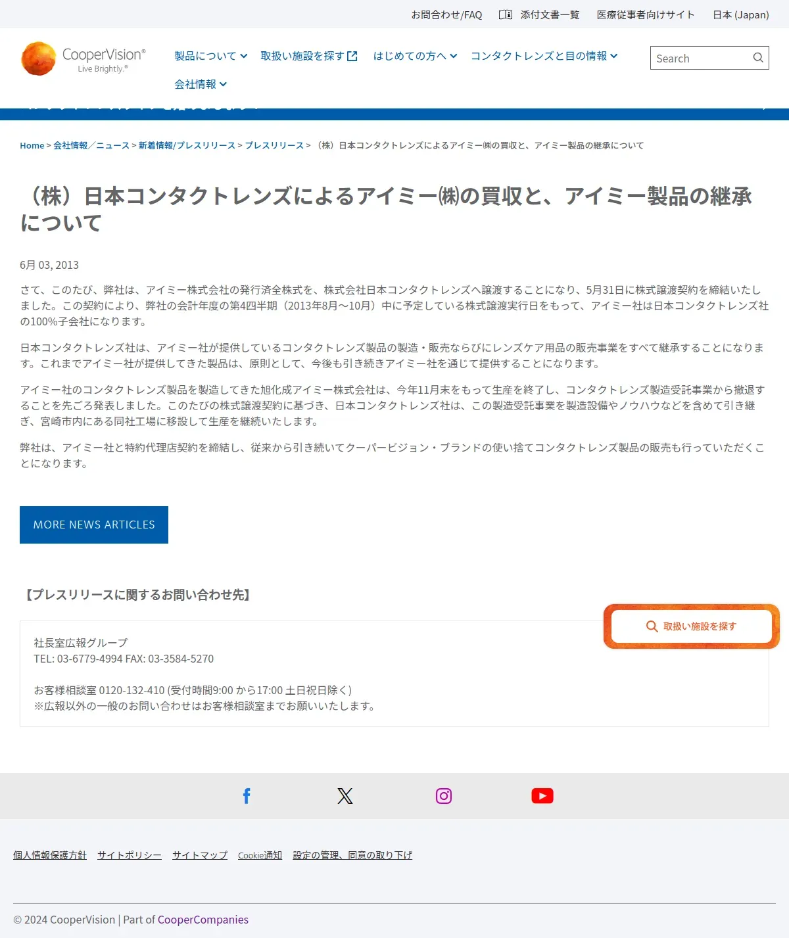Click the 社長室広報グループ contact text
This screenshot has width=789, height=938.
[81, 643]
